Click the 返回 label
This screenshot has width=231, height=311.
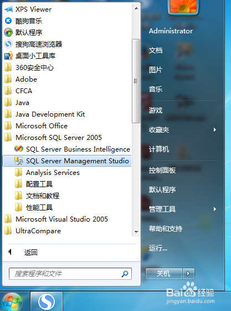pos(30,252)
